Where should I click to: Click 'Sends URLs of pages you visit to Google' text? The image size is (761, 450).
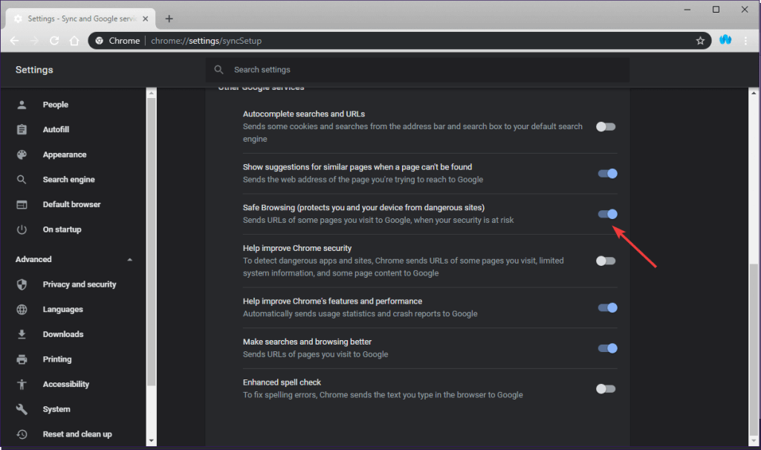coord(315,354)
